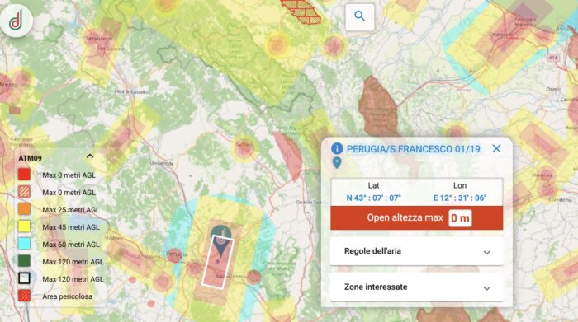578x322 pixels.
Task: Click the solid red Max 0 metri swatch
Action: click(24, 175)
